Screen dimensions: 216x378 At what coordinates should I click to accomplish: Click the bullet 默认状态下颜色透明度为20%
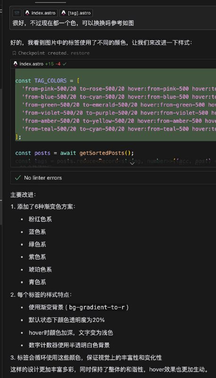coord(66,320)
